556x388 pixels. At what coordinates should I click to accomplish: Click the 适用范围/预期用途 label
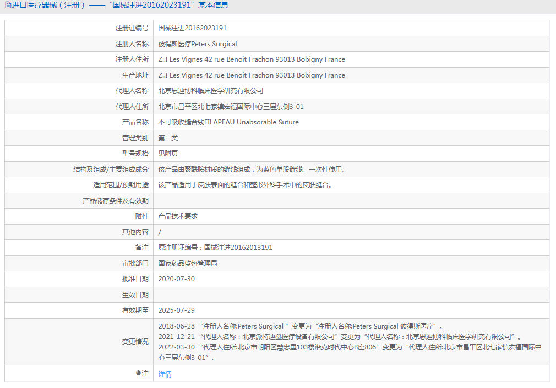121,185
